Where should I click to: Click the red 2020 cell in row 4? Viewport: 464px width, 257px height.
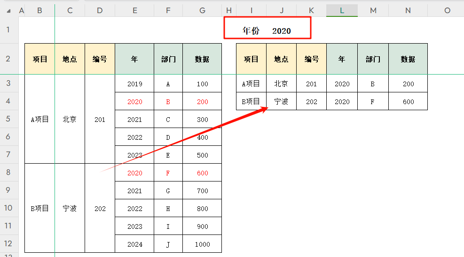134,101
